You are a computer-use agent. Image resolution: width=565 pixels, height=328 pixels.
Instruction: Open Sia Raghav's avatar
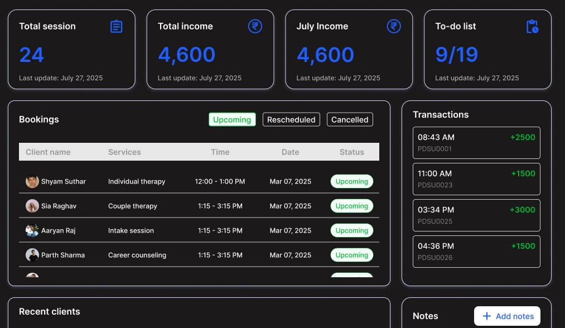(32, 206)
